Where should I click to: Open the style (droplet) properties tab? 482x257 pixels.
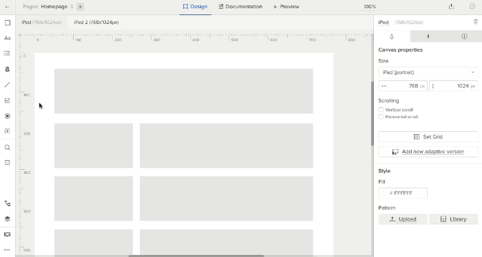pos(392,36)
